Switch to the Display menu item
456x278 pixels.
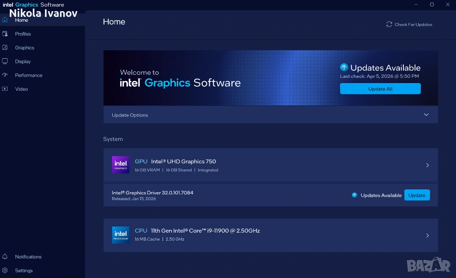[23, 61]
